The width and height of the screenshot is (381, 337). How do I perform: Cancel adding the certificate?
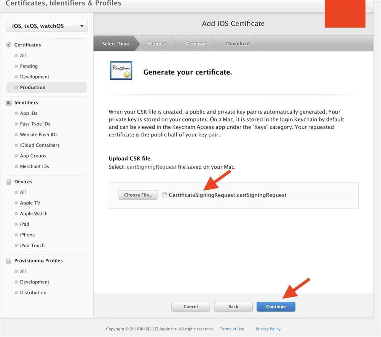coord(191,307)
